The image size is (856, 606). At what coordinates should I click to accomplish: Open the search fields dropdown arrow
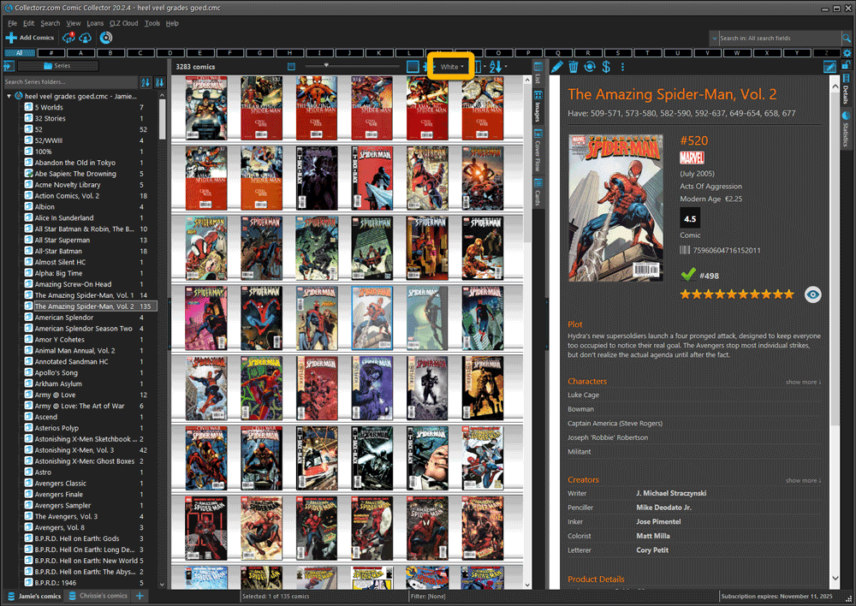tap(714, 39)
